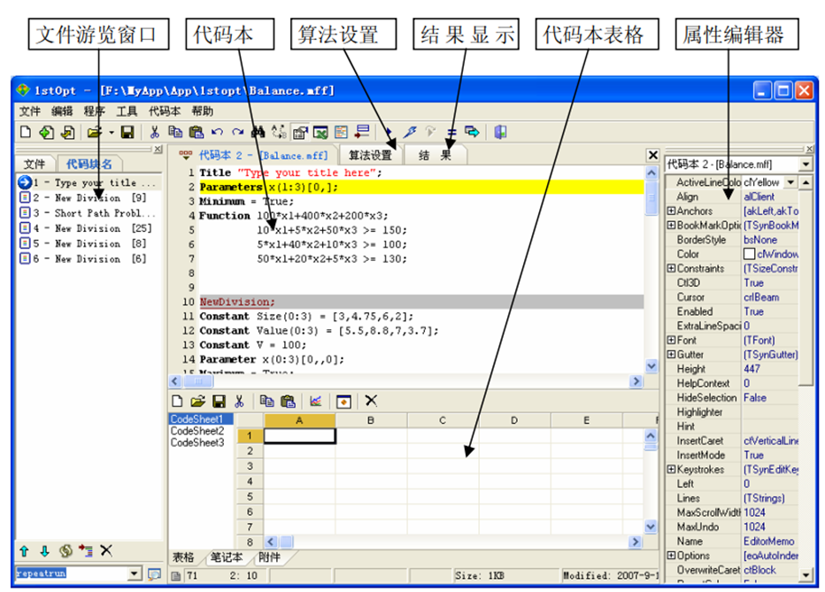Switch to the 代码块名 tab
The height and width of the screenshot is (592, 825).
coord(89,164)
